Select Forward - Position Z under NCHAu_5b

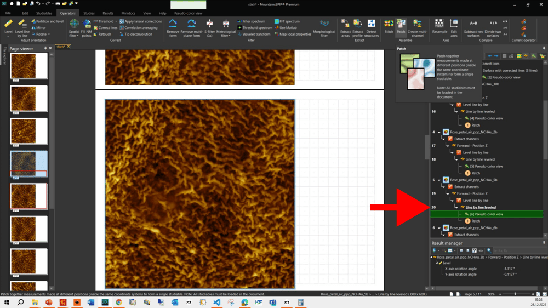472,193
